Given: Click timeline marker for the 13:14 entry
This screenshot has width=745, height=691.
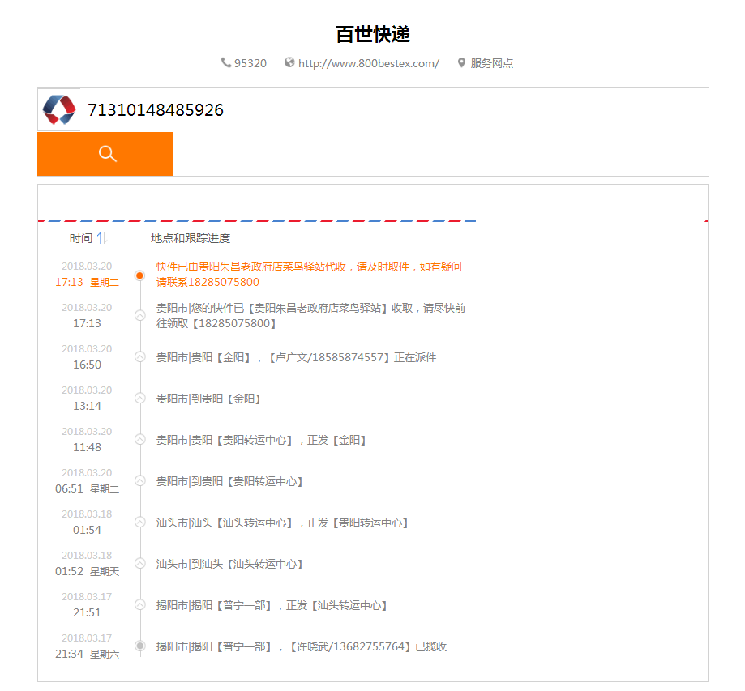Looking at the screenshot, I should (139, 398).
